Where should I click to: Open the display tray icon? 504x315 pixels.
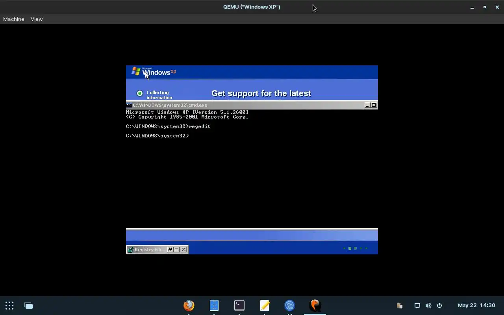coord(417,305)
